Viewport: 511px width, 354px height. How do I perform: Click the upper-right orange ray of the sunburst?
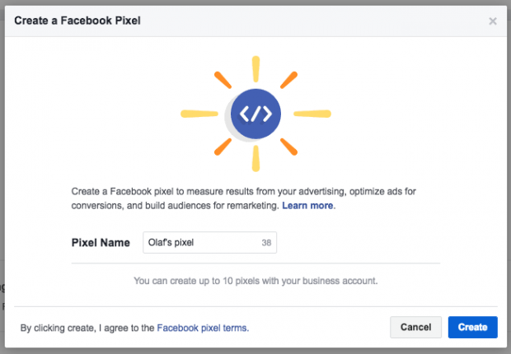point(288,80)
